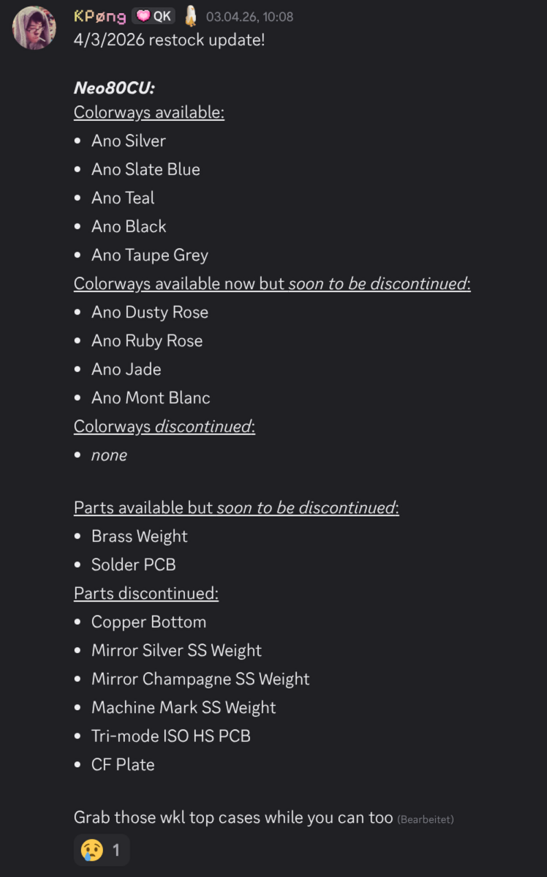547x877 pixels.
Task: Click the Tri-mode ISO HS PCB entry
Action: pyautogui.click(x=171, y=736)
